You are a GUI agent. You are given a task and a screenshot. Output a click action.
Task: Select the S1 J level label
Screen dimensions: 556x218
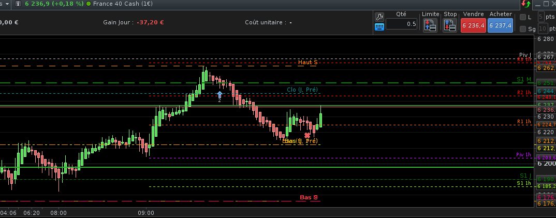click(525, 176)
